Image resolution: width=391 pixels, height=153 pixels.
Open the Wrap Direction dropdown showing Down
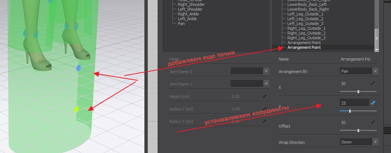click(x=359, y=142)
